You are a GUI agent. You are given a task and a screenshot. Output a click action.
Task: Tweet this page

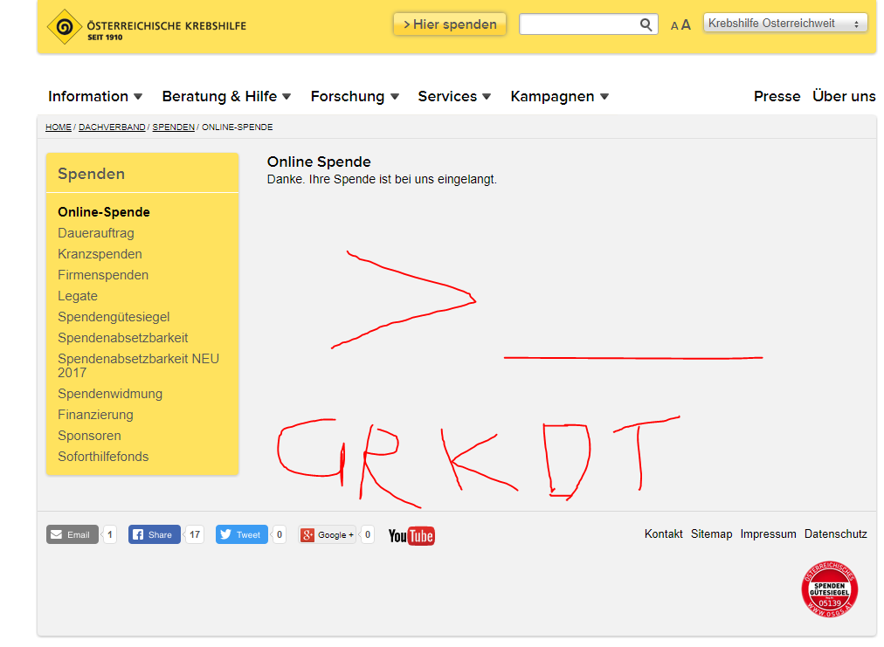point(241,534)
